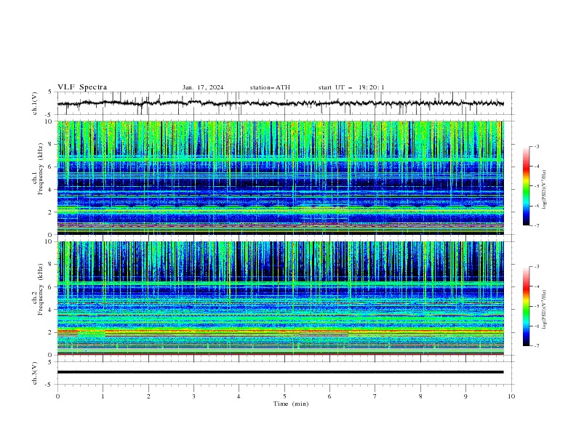Click the ch.1 voltage waveform trace
Image resolution: width=576 pixels, height=445 pixels.
tap(280, 103)
